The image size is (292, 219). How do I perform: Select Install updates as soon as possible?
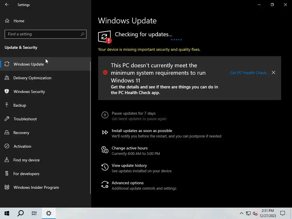(x=142, y=131)
